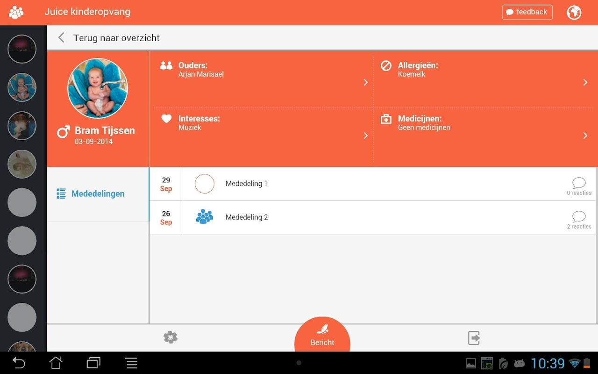Click the Wi-Fi status icon

tap(575, 363)
